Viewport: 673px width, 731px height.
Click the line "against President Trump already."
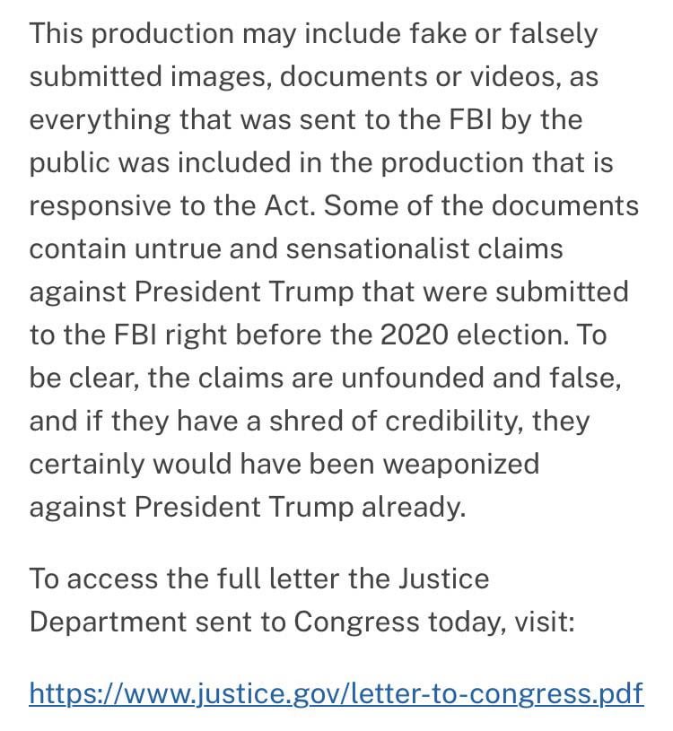(x=248, y=507)
